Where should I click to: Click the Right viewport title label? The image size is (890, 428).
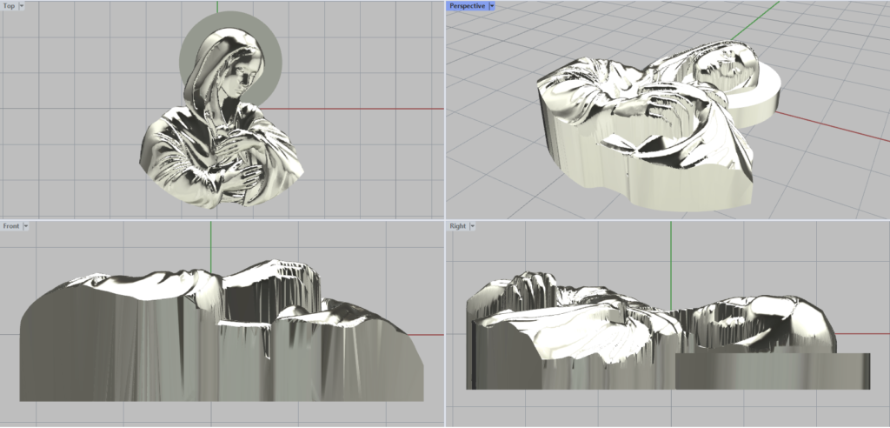coord(457,226)
